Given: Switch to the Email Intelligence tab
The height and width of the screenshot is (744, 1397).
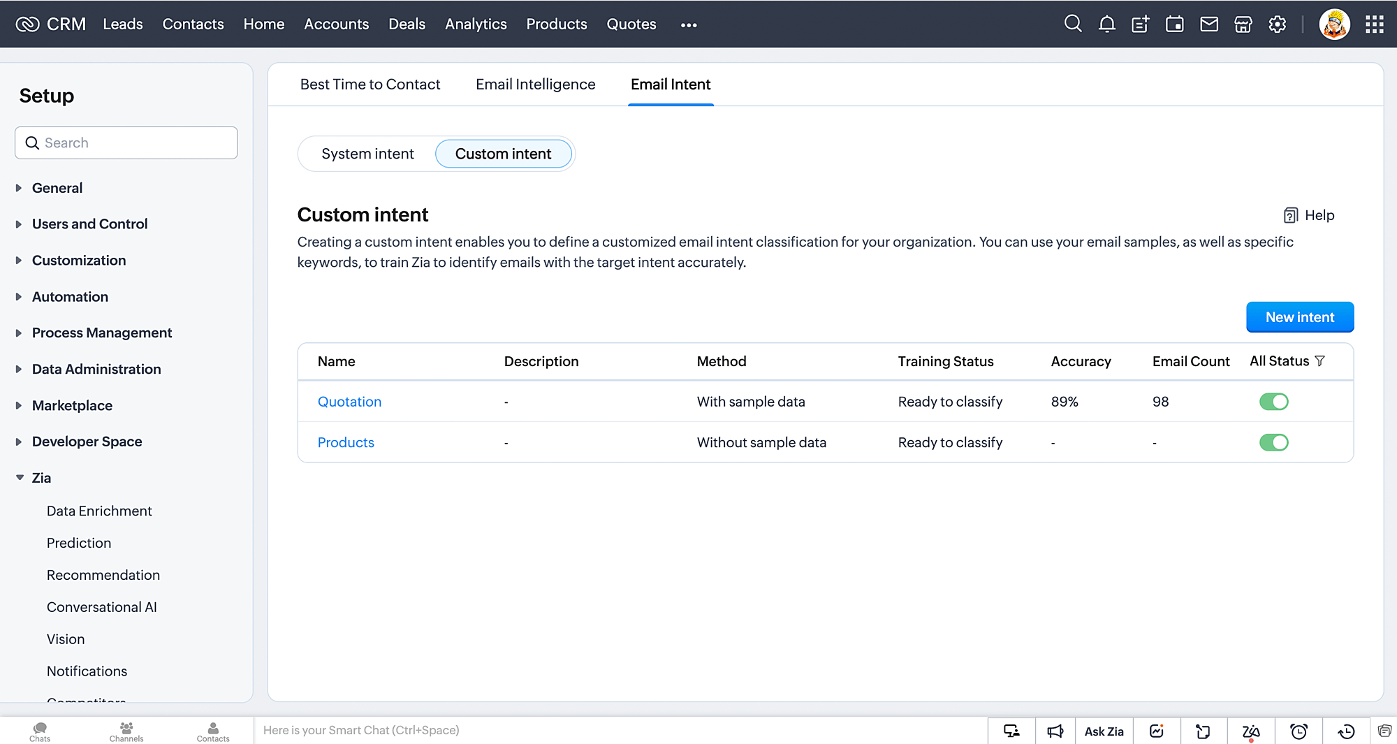Looking at the screenshot, I should [x=535, y=85].
